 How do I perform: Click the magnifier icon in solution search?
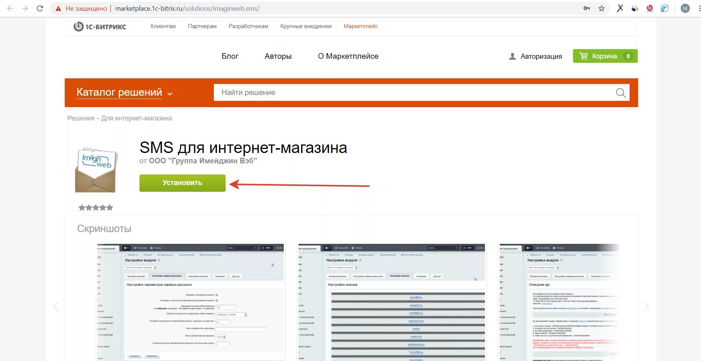click(621, 93)
